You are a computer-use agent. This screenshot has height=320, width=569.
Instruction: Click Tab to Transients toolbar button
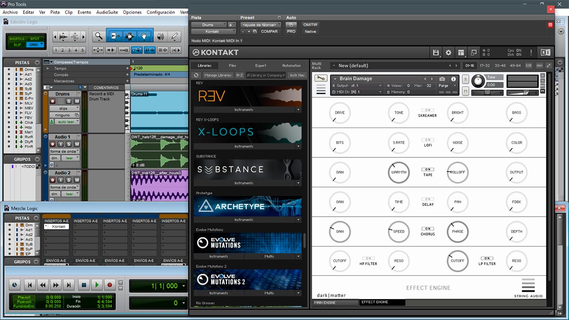point(111,50)
